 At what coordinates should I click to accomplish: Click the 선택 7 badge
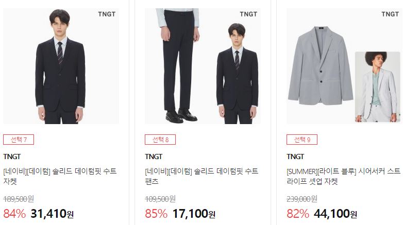19,140
